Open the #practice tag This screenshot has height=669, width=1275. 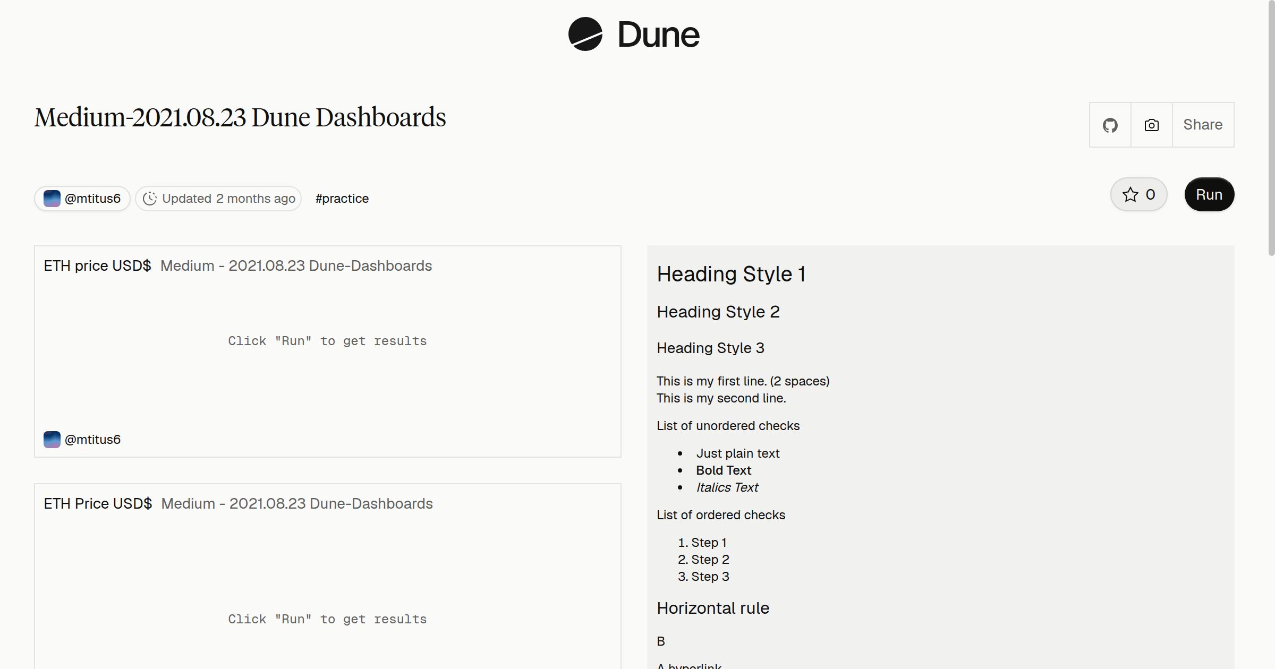(342, 199)
